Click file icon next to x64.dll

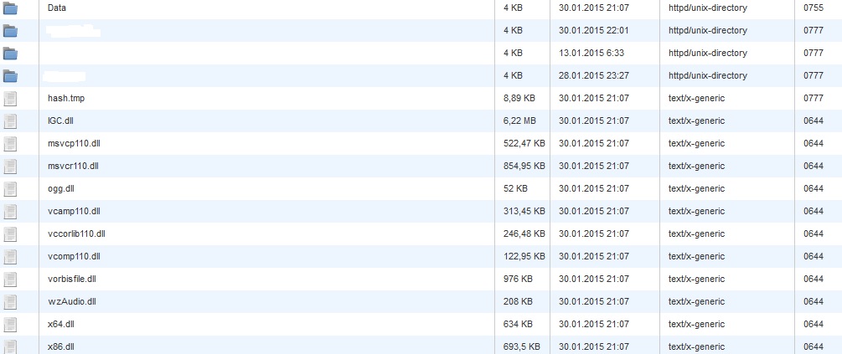tap(10, 324)
